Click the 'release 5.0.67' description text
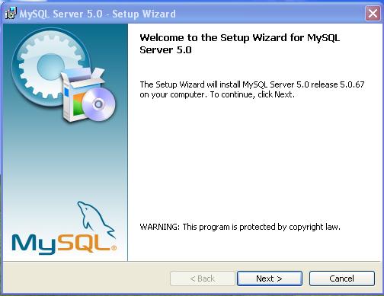The image size is (384, 296). coord(338,84)
